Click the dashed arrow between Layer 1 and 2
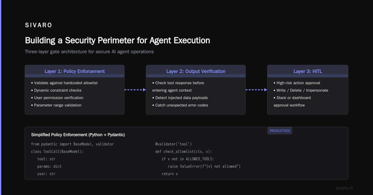The image size is (373, 195). (135, 90)
